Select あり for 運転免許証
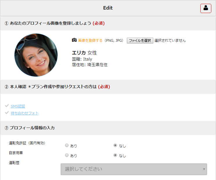Viewport: 216px width, 180px height. (x=67, y=146)
